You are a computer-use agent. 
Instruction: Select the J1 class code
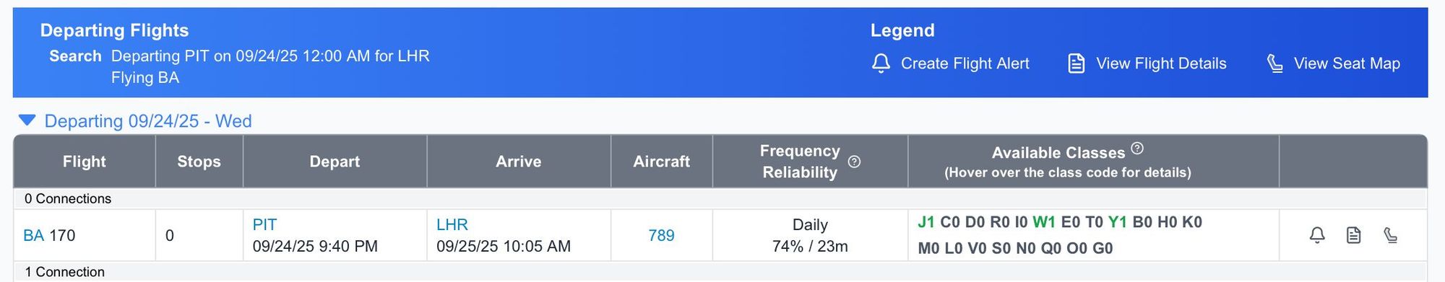point(926,222)
